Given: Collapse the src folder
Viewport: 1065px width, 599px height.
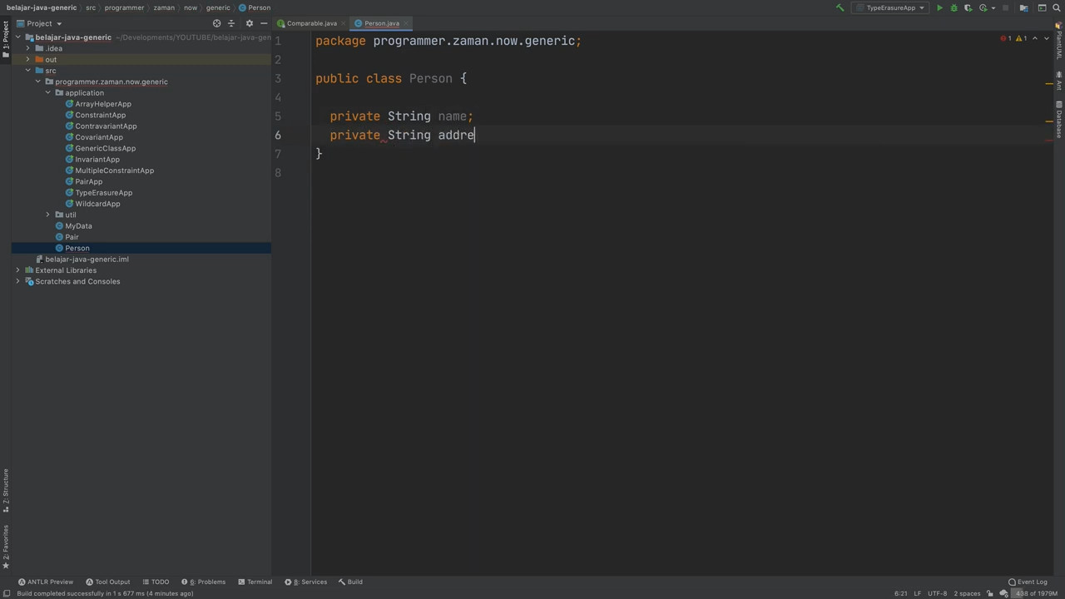Looking at the screenshot, I should pyautogui.click(x=27, y=71).
